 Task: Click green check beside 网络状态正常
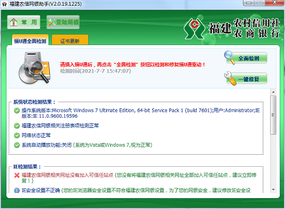[x=17, y=135]
